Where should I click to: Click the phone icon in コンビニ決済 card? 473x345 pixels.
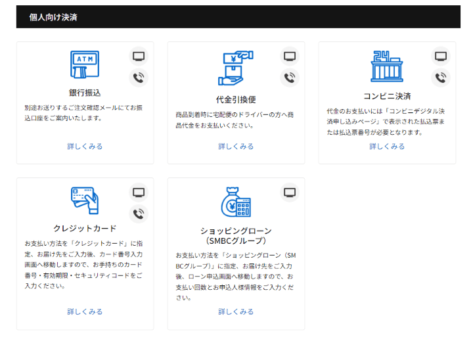coord(441,78)
